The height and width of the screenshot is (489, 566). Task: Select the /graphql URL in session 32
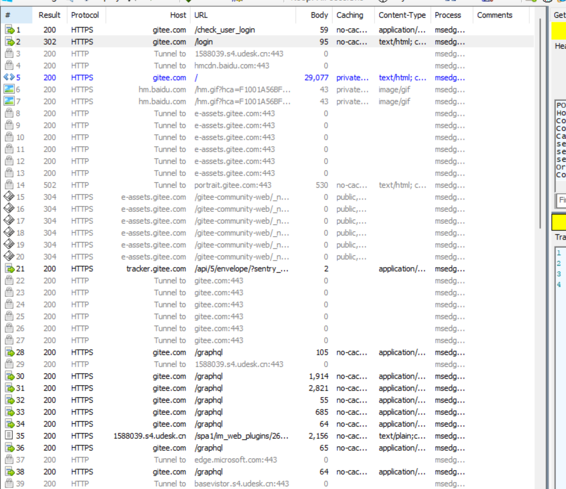tap(209, 400)
